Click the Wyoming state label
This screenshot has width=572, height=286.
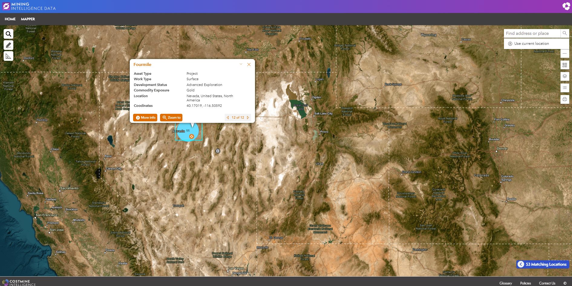click(x=429, y=35)
